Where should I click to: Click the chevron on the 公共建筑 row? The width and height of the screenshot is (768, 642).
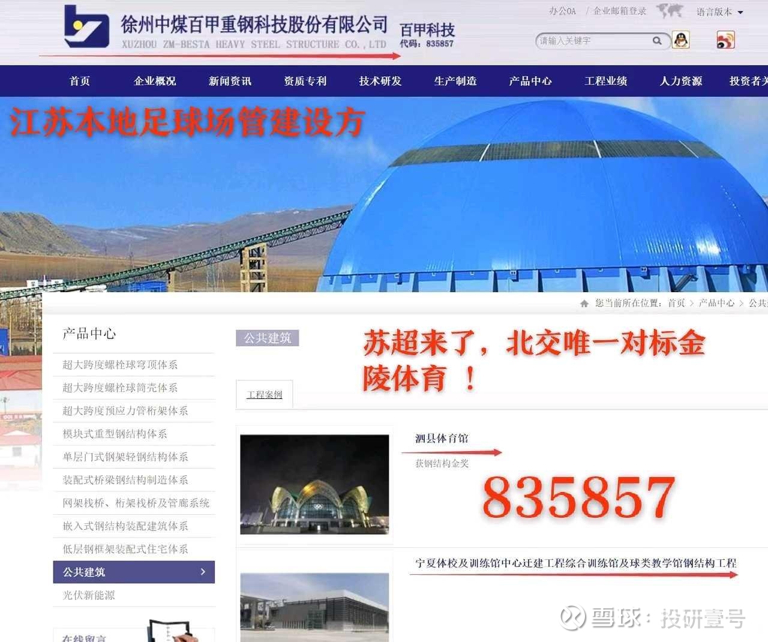(203, 572)
